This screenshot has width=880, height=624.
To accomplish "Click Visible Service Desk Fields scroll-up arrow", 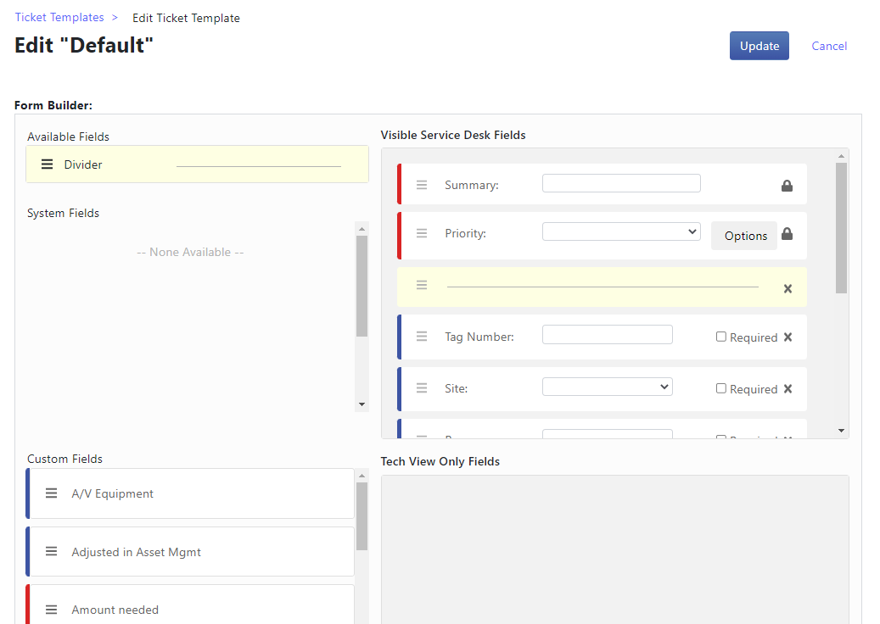I will click(841, 156).
